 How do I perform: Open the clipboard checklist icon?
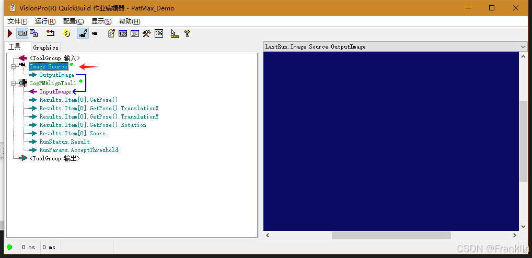click(111, 33)
